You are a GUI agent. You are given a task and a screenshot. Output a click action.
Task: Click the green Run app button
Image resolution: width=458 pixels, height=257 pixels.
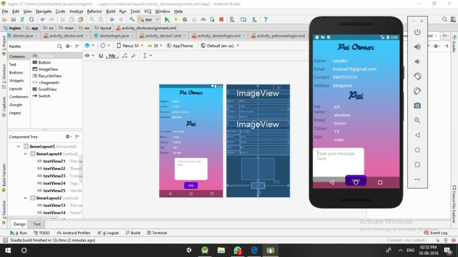tap(167, 20)
